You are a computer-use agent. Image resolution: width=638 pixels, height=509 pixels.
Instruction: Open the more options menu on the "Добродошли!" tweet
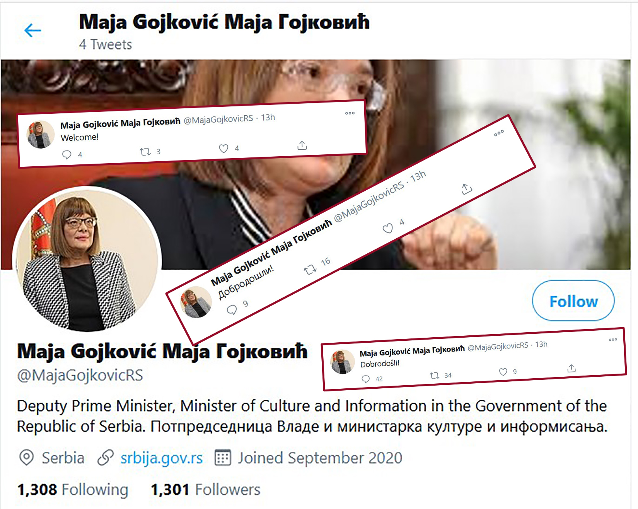(x=499, y=133)
